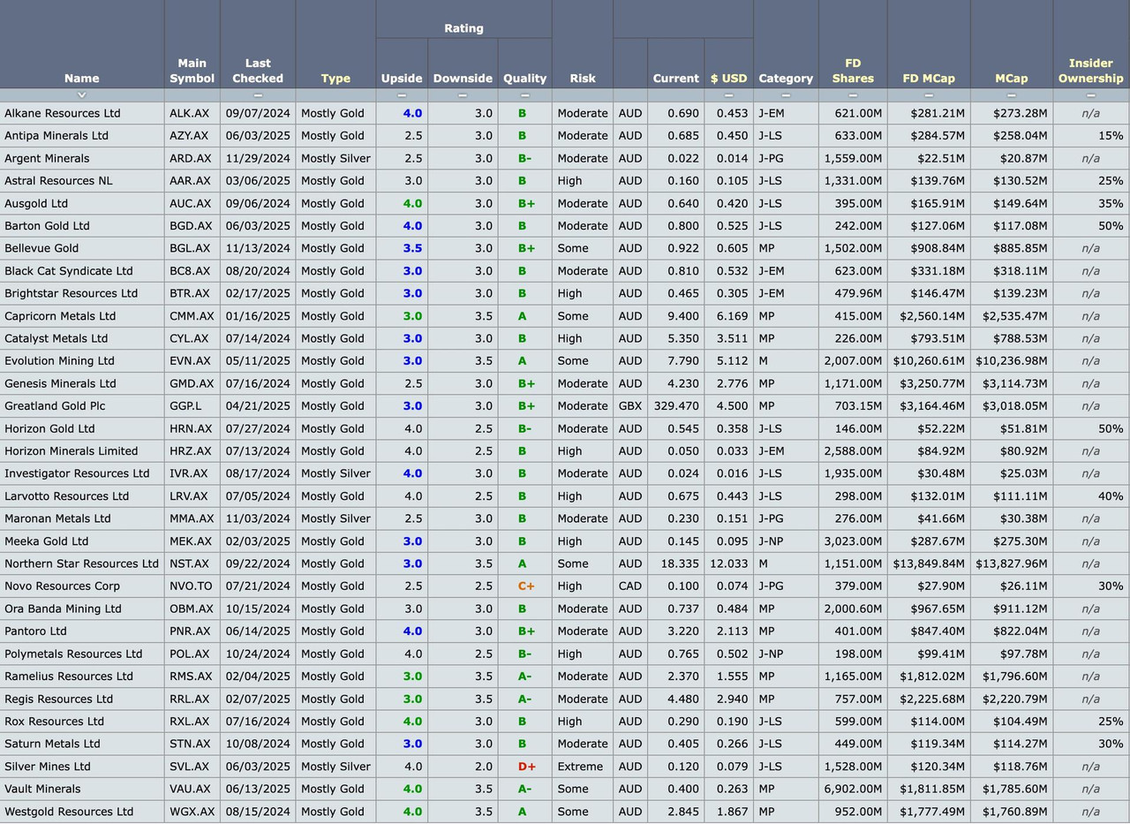The image size is (1130, 824).
Task: Click Northern Star Resources Ltd name
Action: (x=81, y=563)
